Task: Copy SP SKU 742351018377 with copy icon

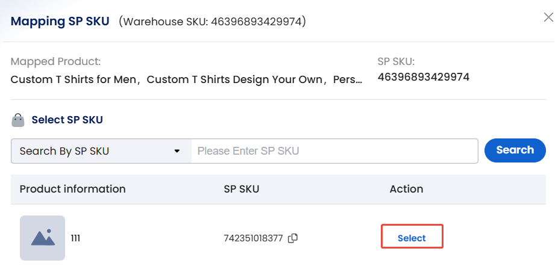Action: pos(293,238)
